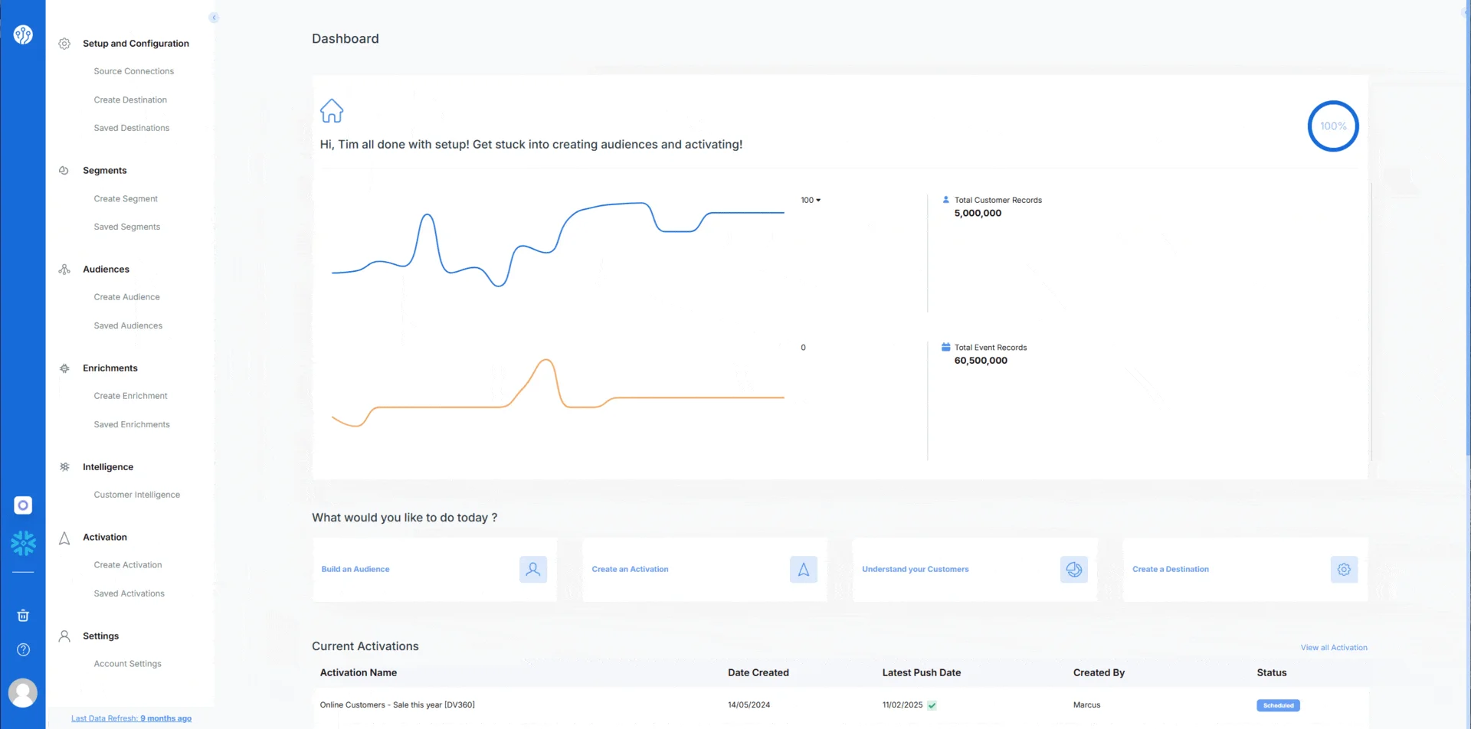Screen dimensions: 1471x729
Task: Click the Create an Activation arrow icon
Action: 804,570
